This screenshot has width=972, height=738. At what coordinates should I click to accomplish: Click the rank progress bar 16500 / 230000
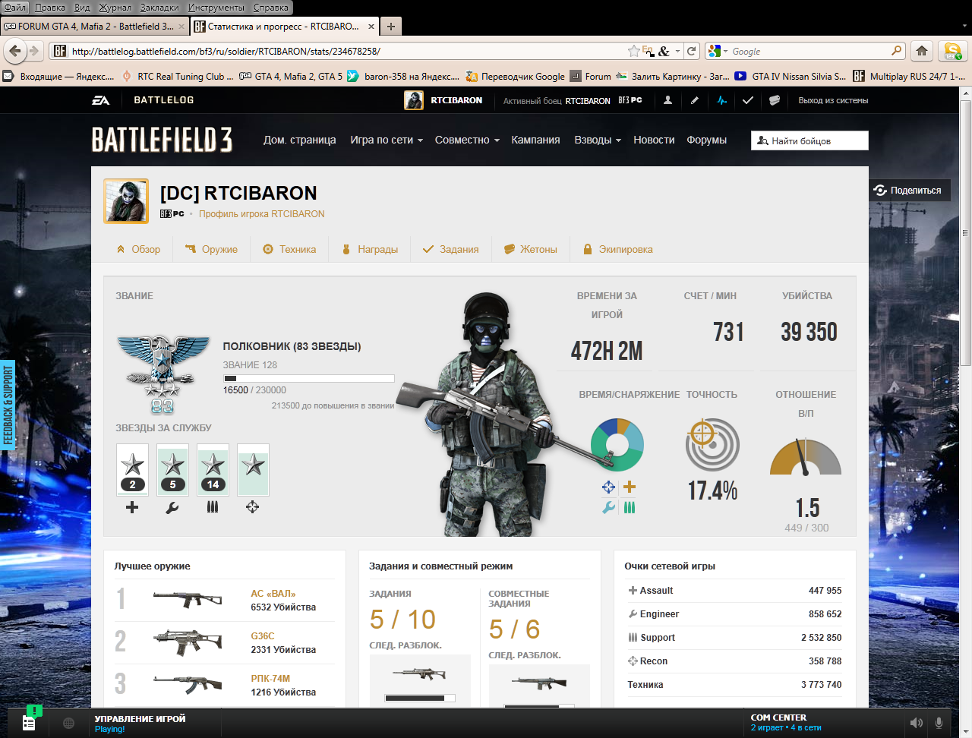308,378
